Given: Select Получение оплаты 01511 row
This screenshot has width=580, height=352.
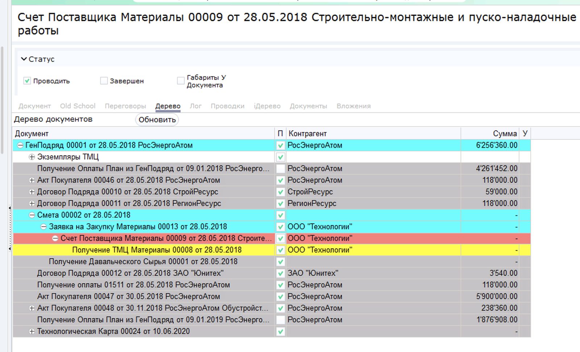Looking at the screenshot, I should tap(272, 285).
